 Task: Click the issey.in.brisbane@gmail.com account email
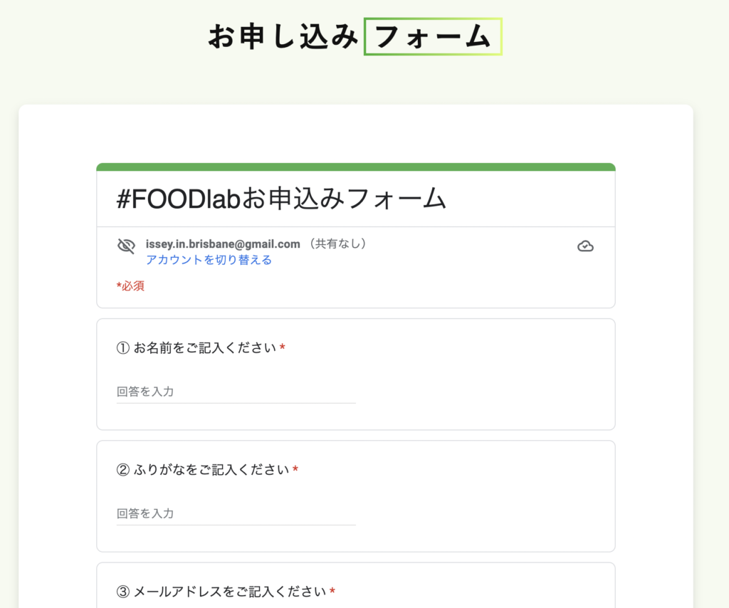223,244
